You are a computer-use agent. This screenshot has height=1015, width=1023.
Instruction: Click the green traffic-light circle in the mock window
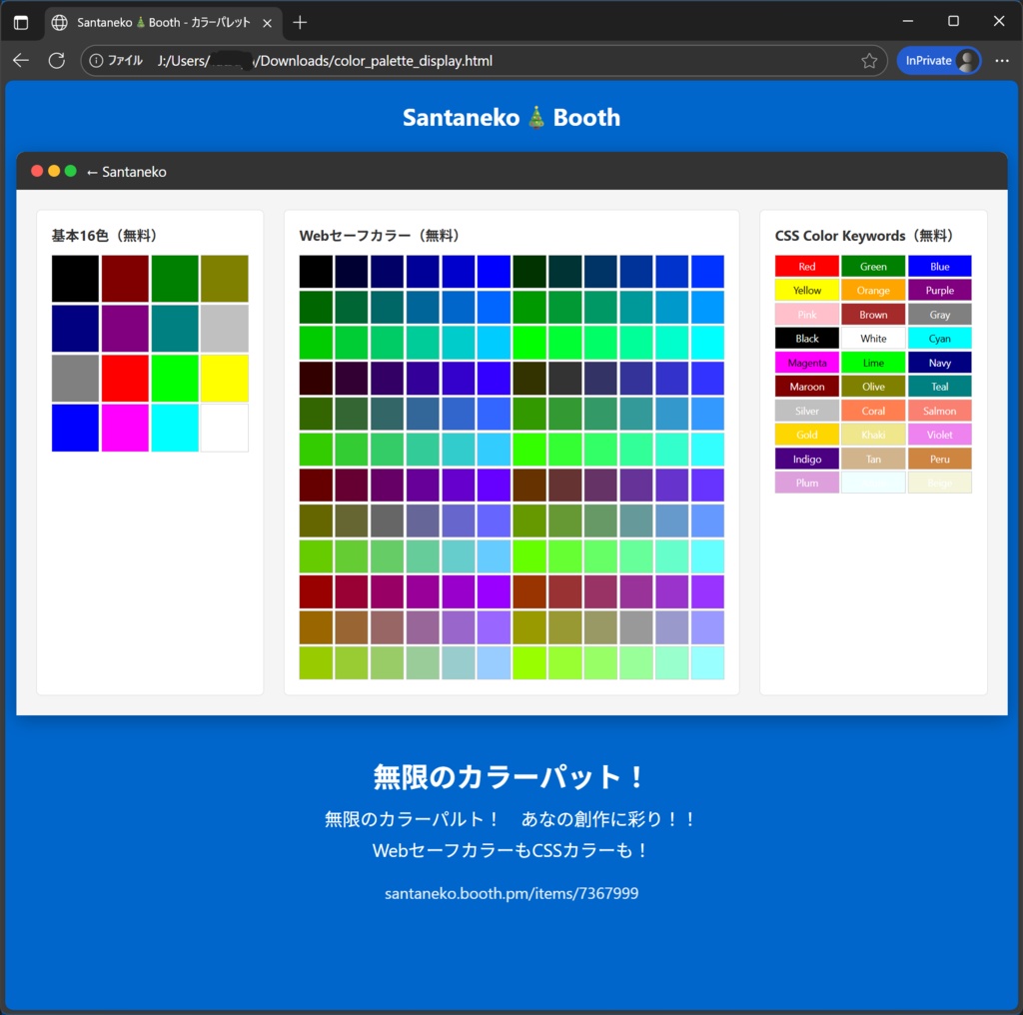point(70,171)
